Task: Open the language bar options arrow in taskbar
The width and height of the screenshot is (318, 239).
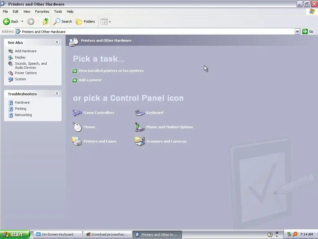Action: point(277,237)
